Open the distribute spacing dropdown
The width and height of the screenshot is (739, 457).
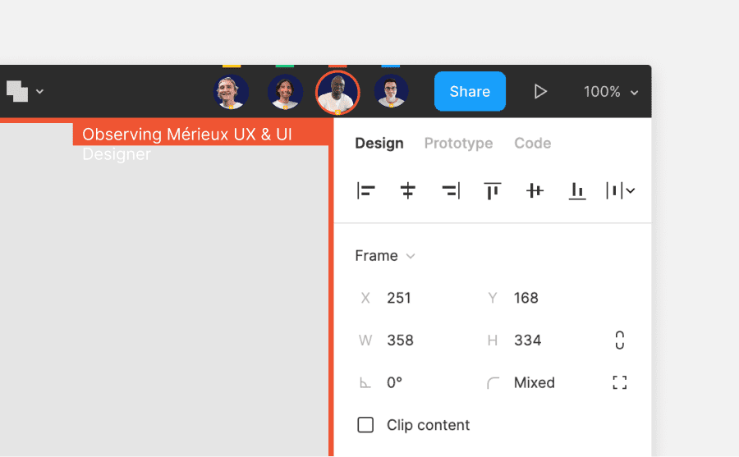tap(620, 191)
